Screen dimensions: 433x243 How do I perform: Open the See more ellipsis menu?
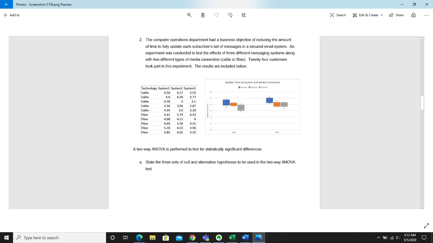(427, 15)
